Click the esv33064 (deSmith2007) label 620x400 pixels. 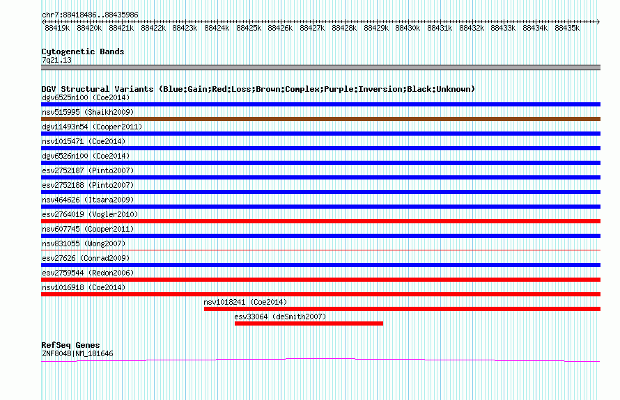tap(280, 317)
